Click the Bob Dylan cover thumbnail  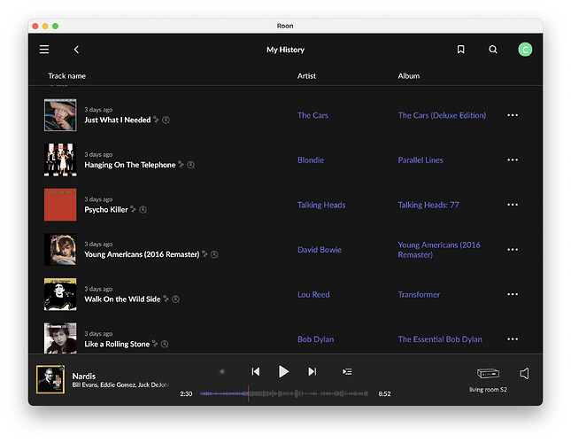[60, 338]
